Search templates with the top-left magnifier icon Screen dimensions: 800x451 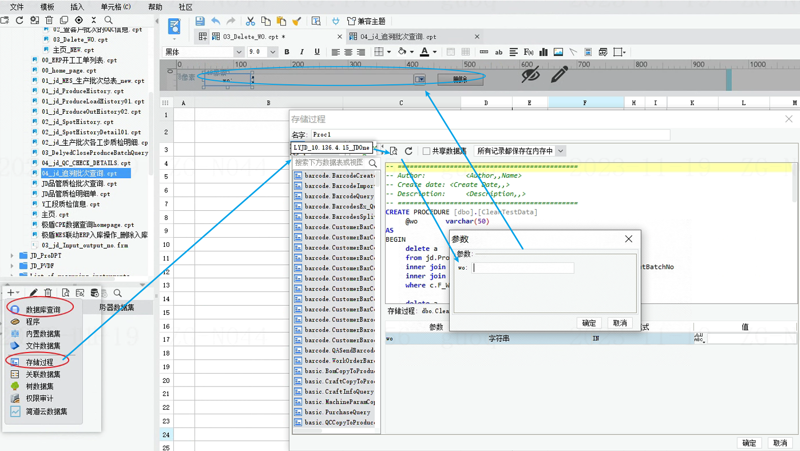pyautogui.click(x=108, y=20)
